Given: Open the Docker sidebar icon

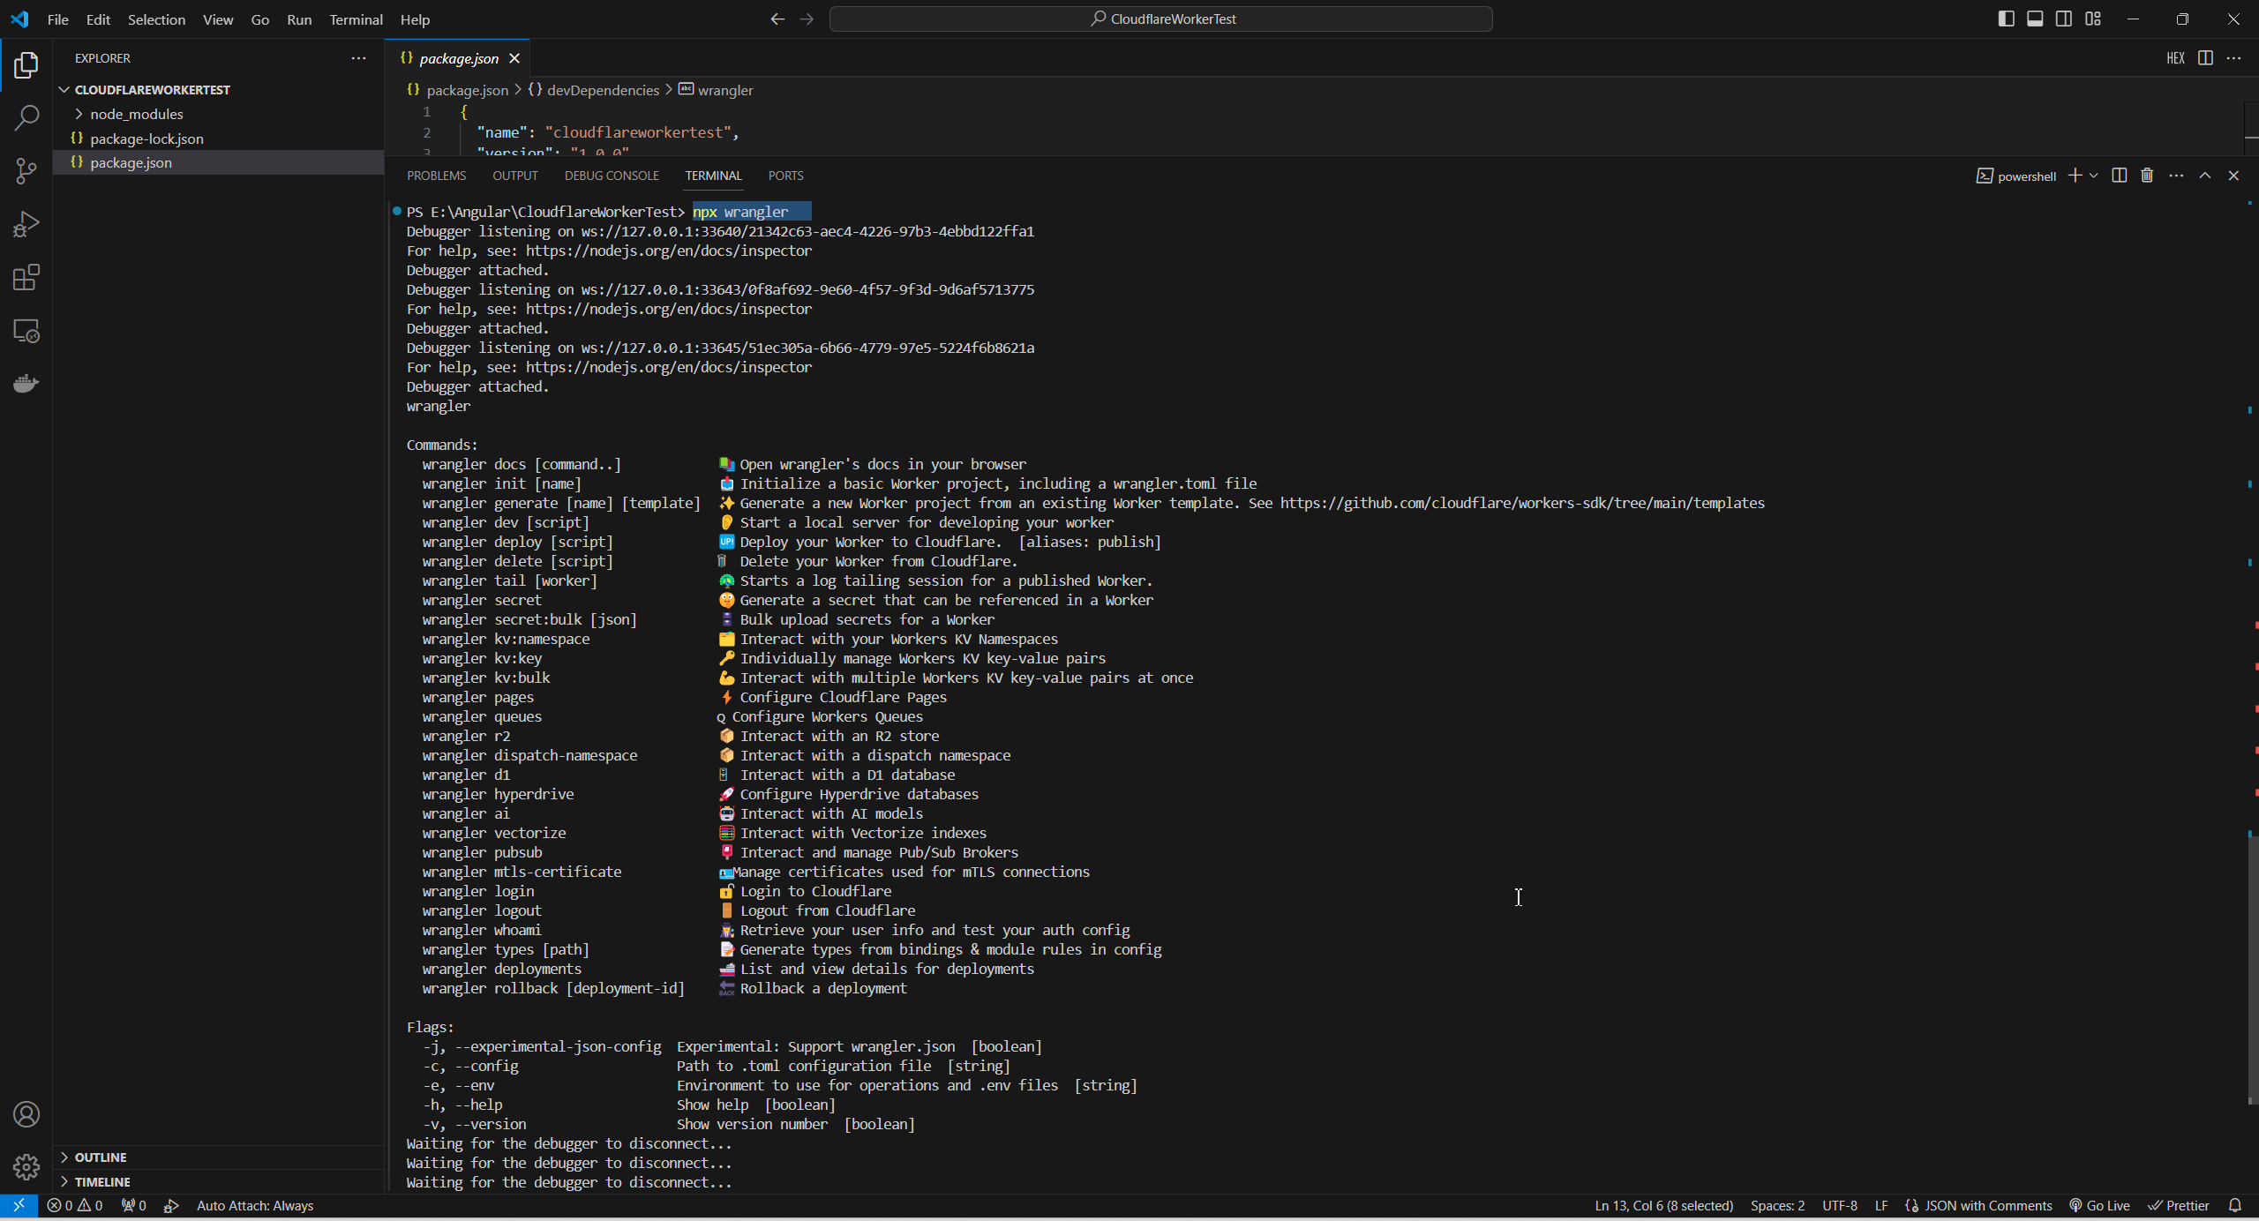Looking at the screenshot, I should (x=26, y=384).
